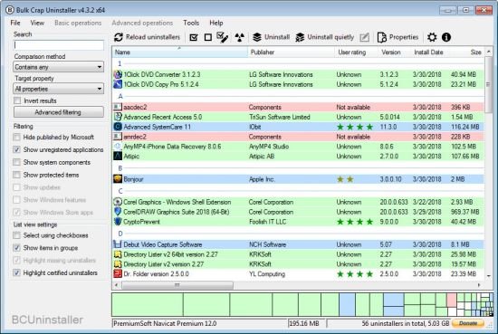Click the Uninstall text button
This screenshot has width=498, height=334.
coord(277,37)
